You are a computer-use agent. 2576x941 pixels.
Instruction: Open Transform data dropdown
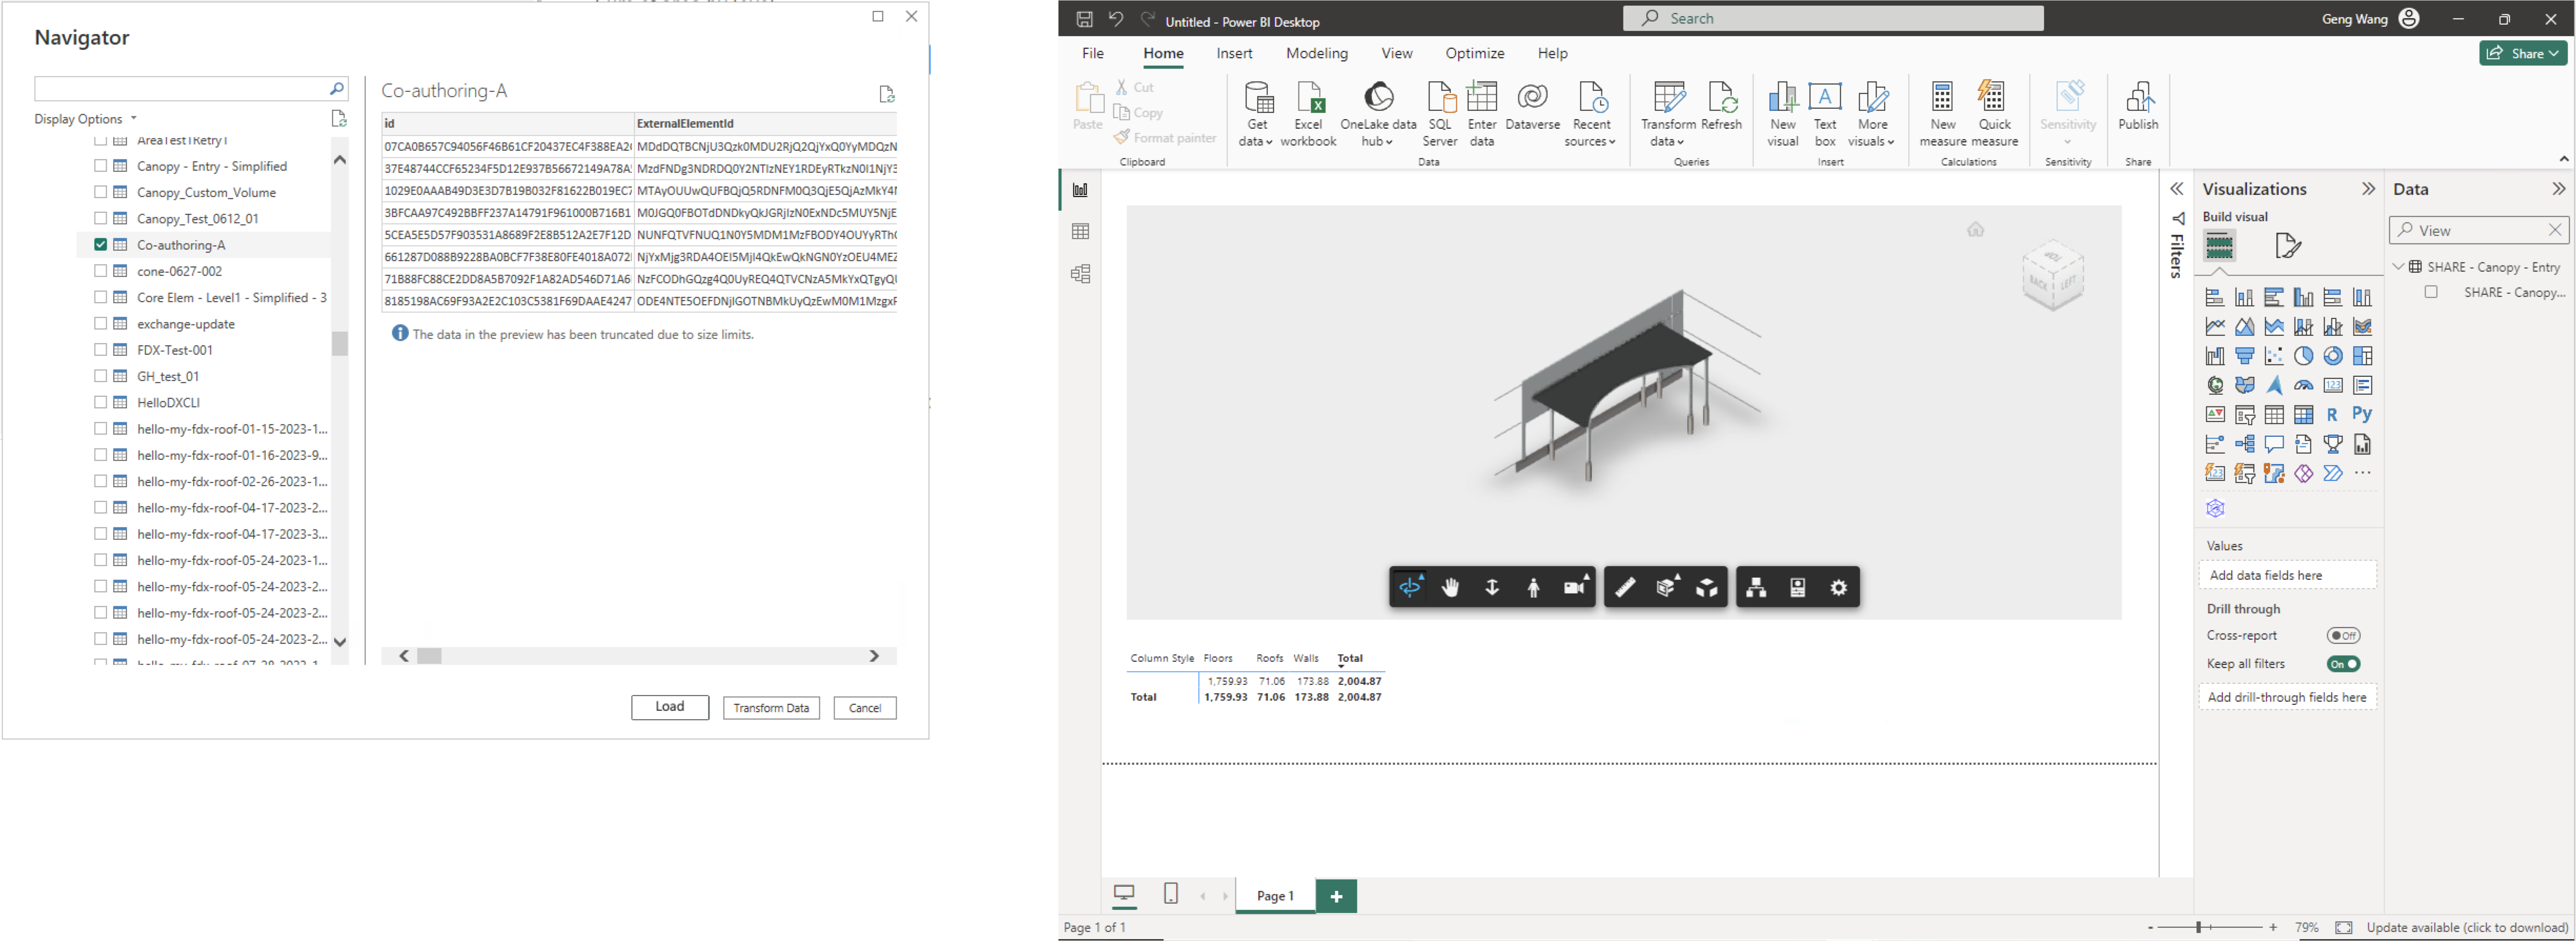click(1668, 115)
